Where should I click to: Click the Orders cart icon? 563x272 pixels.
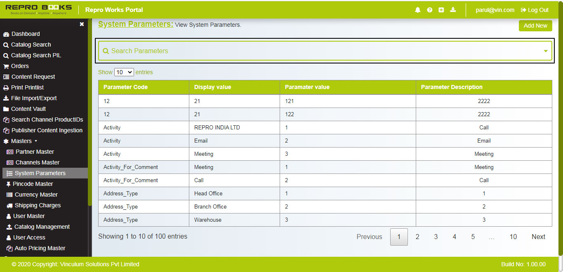pyautogui.click(x=6, y=66)
